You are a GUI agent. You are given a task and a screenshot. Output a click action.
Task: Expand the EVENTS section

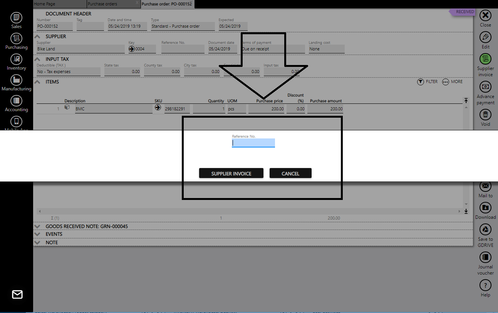[x=38, y=234]
